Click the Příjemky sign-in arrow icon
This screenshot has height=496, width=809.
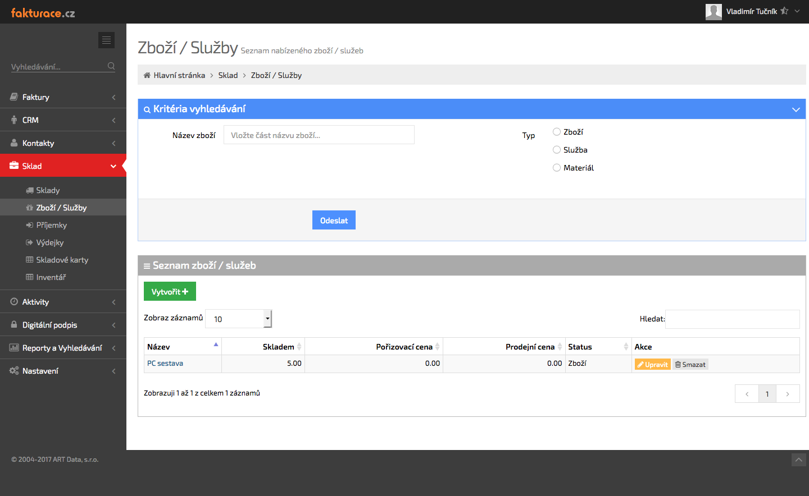(30, 225)
